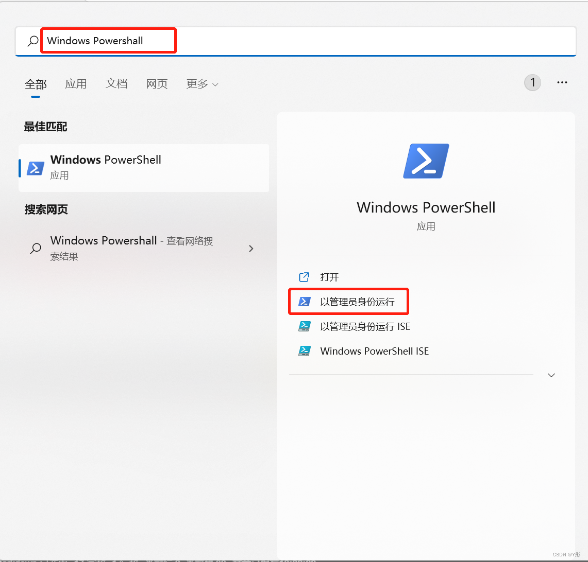Expand the 更多 filter dropdown

202,84
